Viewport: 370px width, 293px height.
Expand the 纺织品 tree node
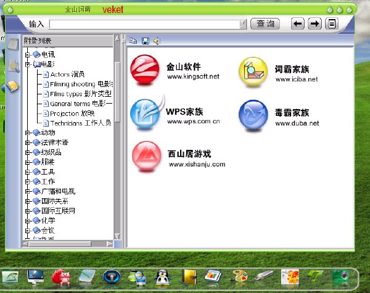point(28,152)
